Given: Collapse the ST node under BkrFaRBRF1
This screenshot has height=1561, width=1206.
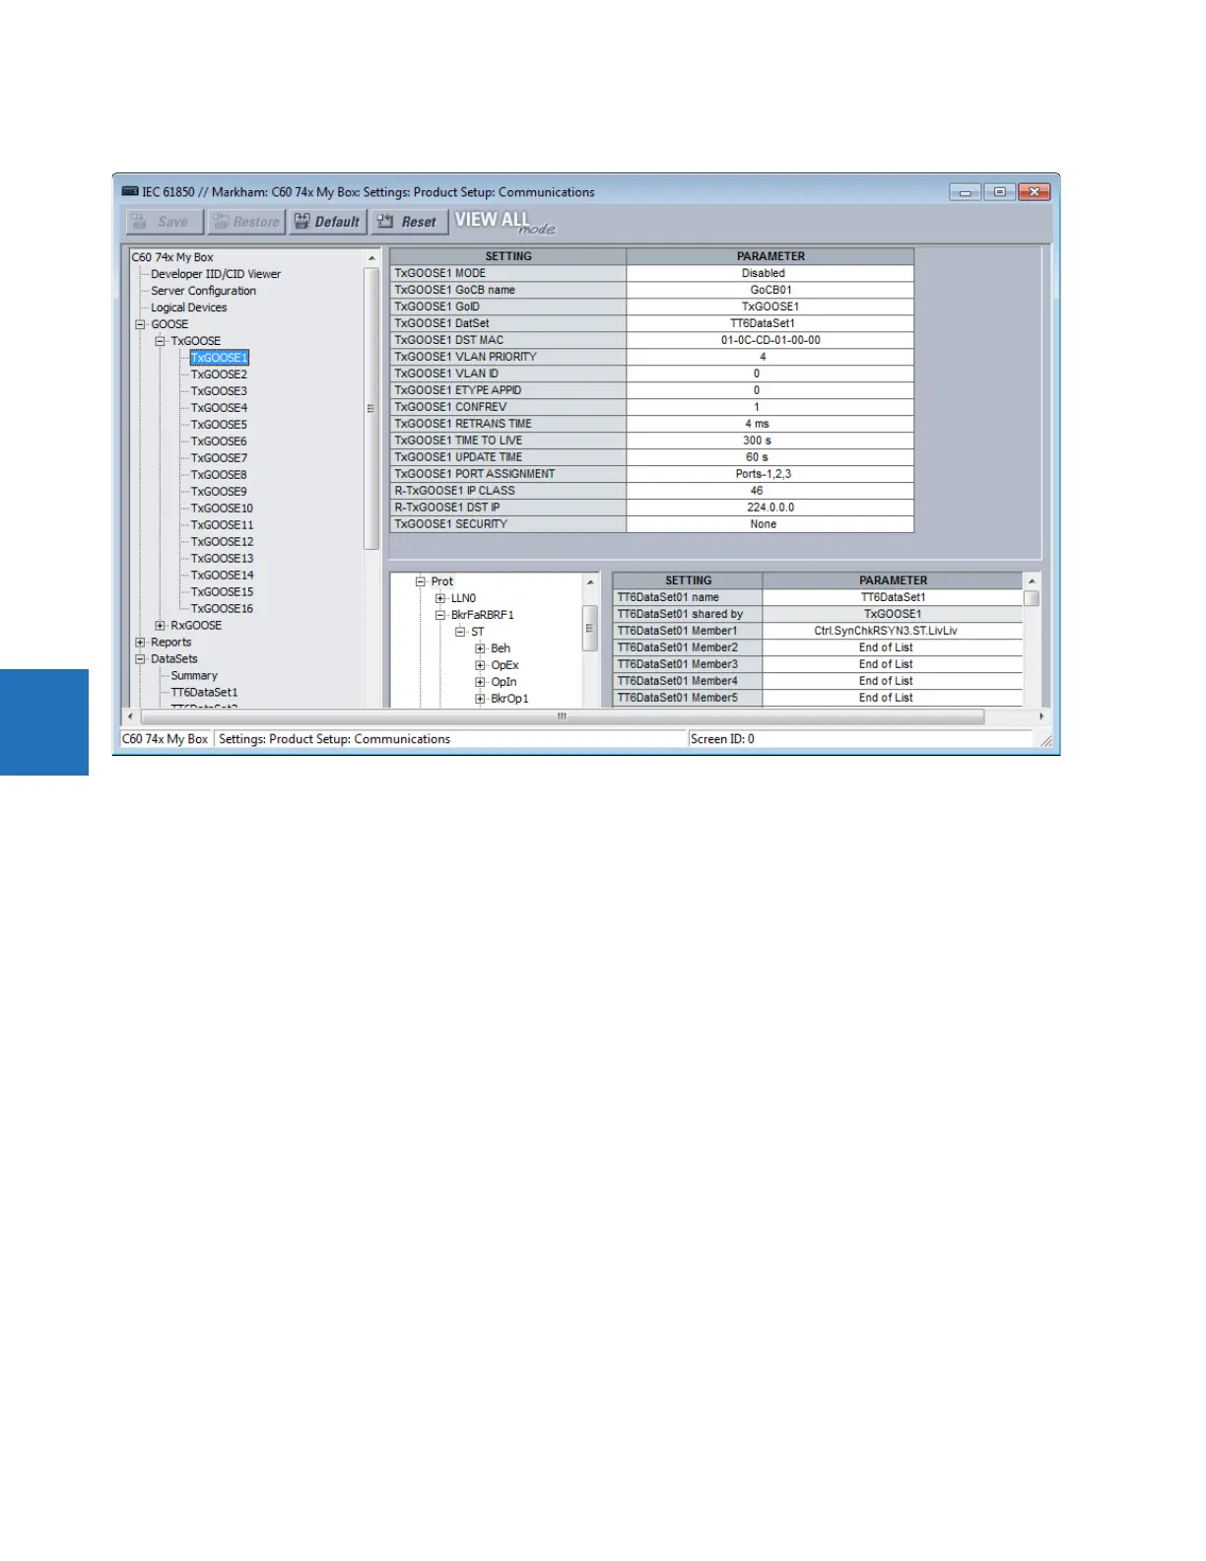Looking at the screenshot, I should click(460, 632).
